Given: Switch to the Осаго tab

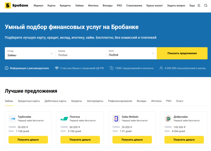Looking at the screenshot, I should [x=180, y=101].
